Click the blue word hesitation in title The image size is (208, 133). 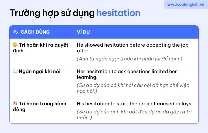[118, 13]
